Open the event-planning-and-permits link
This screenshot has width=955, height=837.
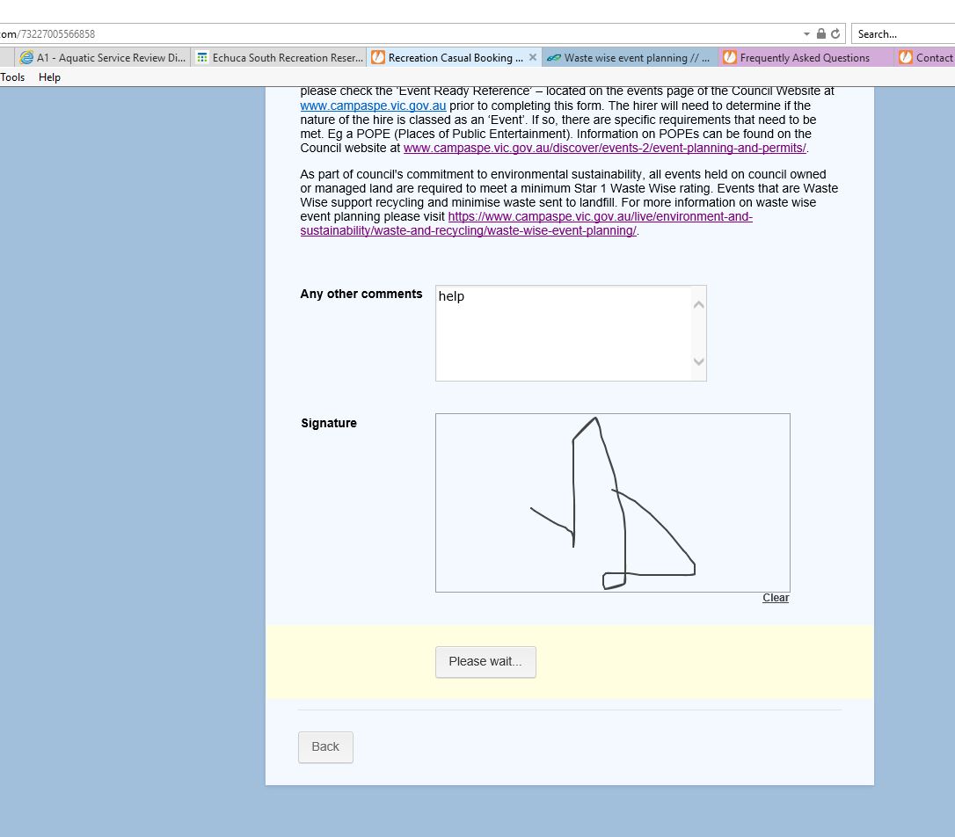605,148
